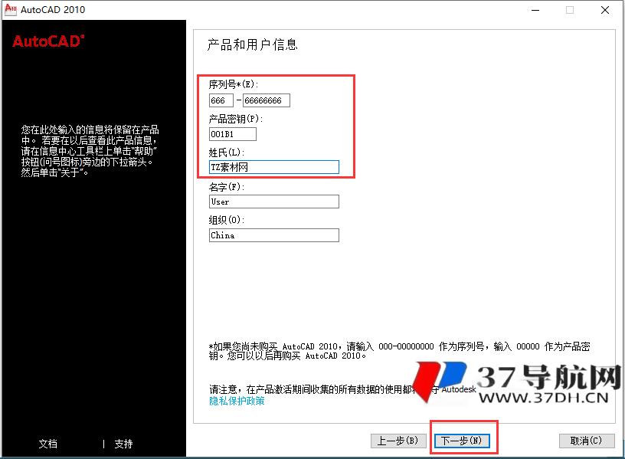Viewport: 625px width, 459px height.
Task: Click the 名字 field containing User
Action: tap(273, 202)
